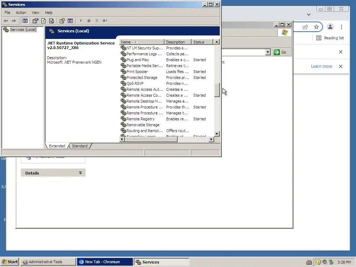
Task: Open the Chromium profile avatar icon
Action: (x=330, y=27)
